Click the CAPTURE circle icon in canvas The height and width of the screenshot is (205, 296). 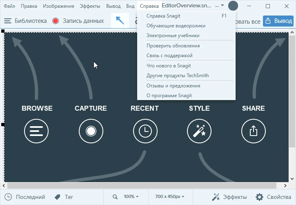coord(91,131)
